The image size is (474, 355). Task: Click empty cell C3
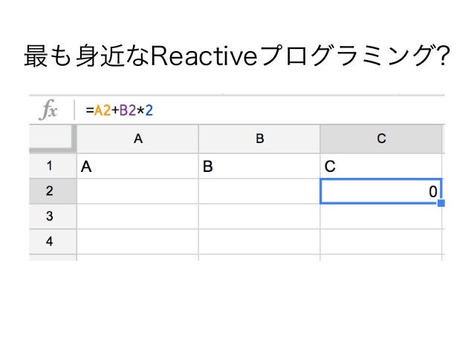pos(381,216)
